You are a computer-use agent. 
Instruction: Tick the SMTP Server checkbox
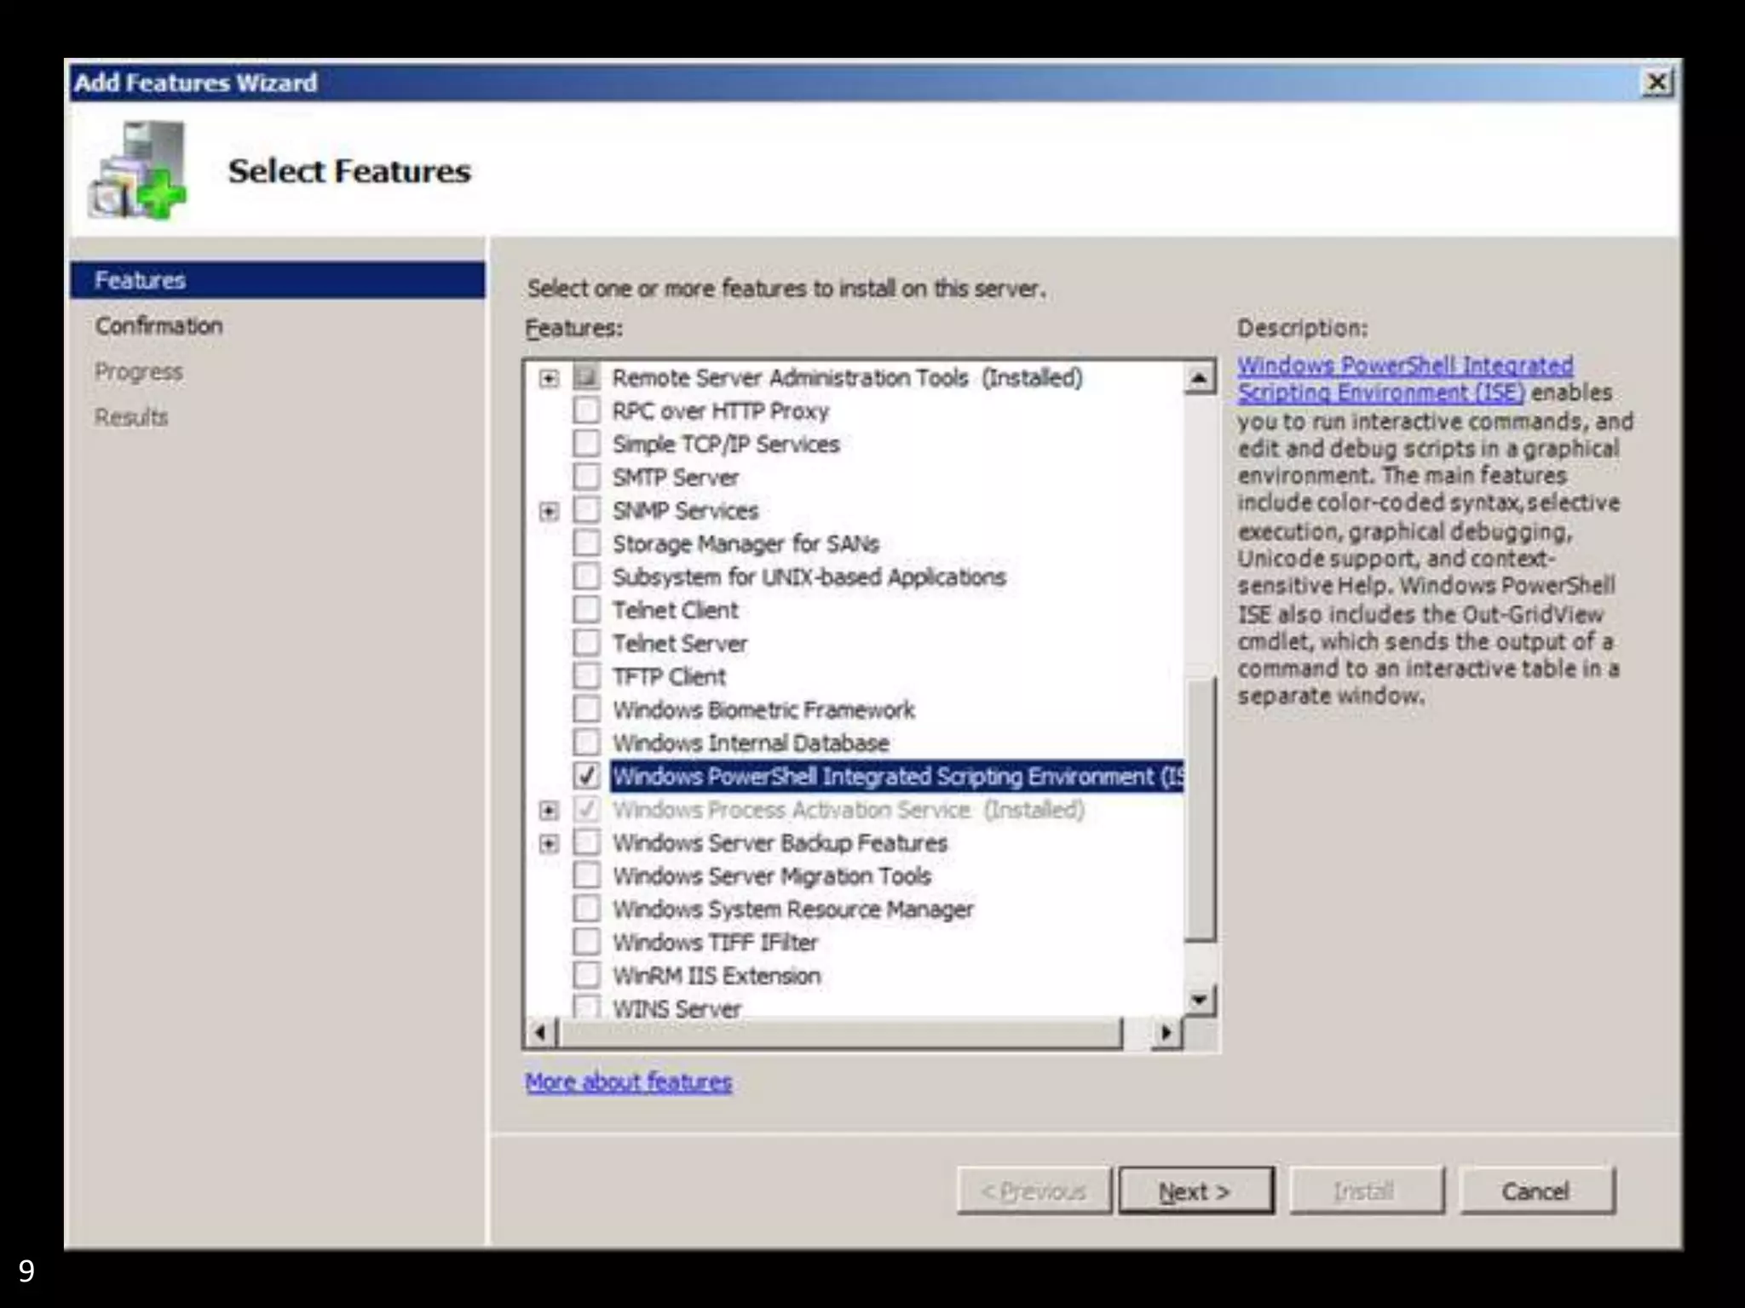[x=586, y=477]
